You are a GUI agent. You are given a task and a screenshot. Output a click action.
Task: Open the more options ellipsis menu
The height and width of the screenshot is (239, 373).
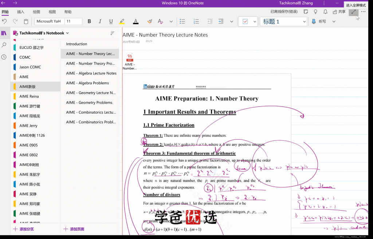[363, 12]
